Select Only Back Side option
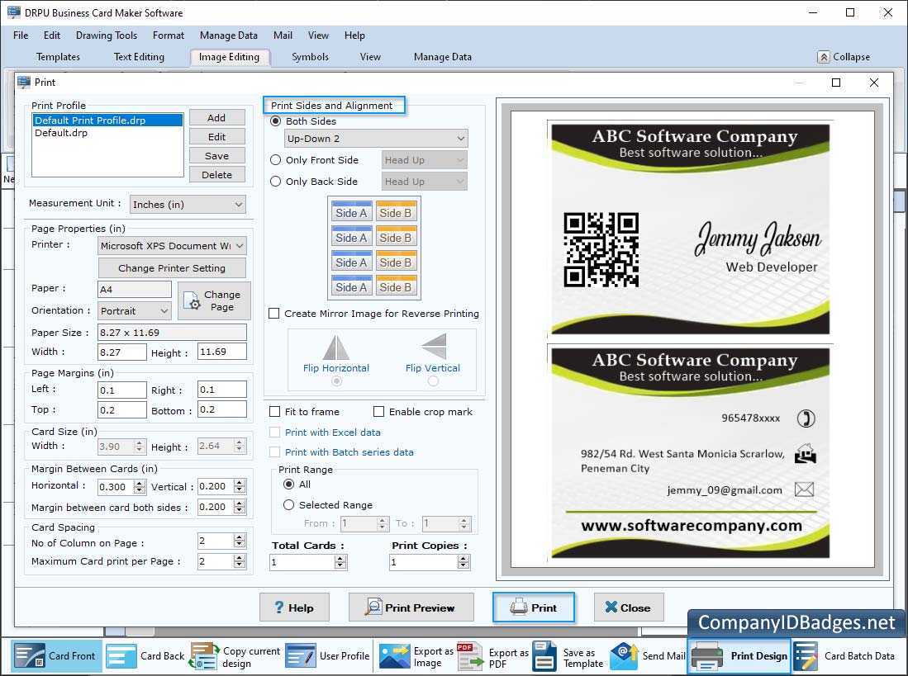The height and width of the screenshot is (676, 908). [276, 181]
